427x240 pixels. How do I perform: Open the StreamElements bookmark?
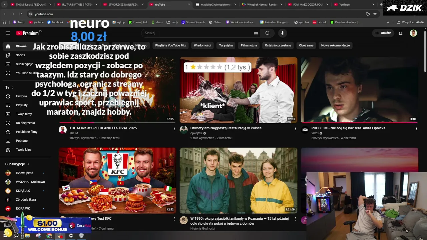(x=193, y=22)
